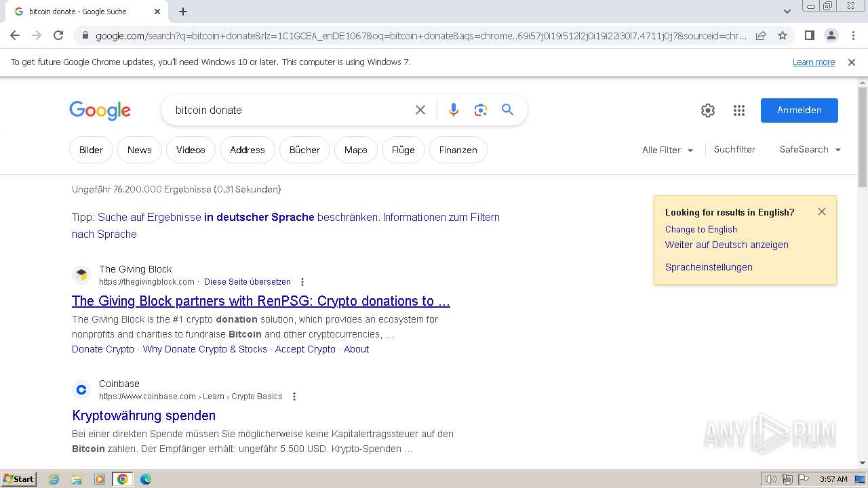Image resolution: width=868 pixels, height=488 pixels.
Task: Close the bitcoin donate tab
Action: click(157, 12)
